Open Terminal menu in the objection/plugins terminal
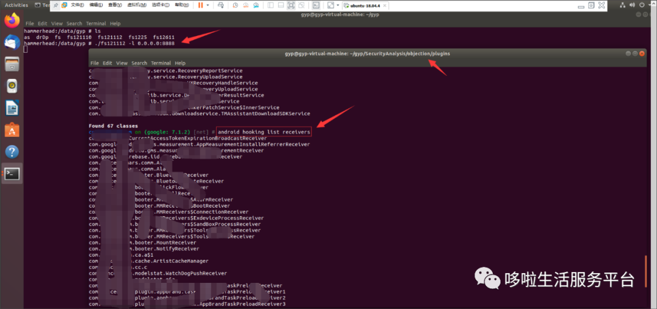The image size is (657, 309). pyautogui.click(x=161, y=63)
